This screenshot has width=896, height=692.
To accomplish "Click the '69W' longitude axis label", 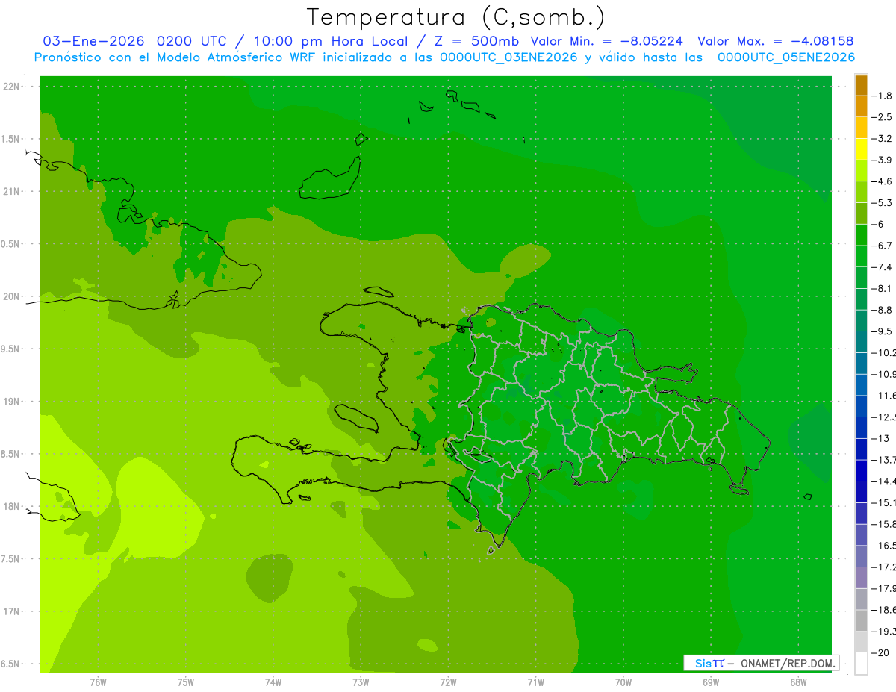I will coord(711,682).
